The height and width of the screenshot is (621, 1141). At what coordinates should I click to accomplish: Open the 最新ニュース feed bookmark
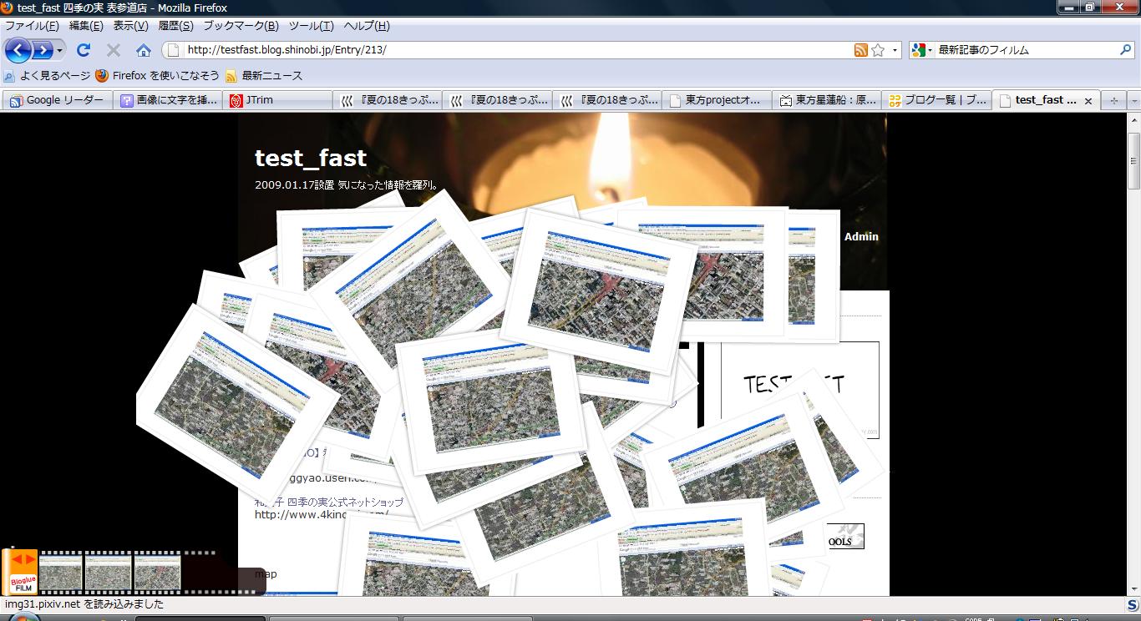pyautogui.click(x=264, y=76)
